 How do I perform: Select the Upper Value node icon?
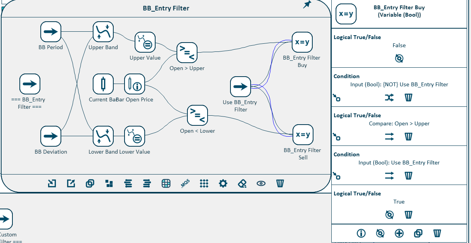click(x=145, y=42)
